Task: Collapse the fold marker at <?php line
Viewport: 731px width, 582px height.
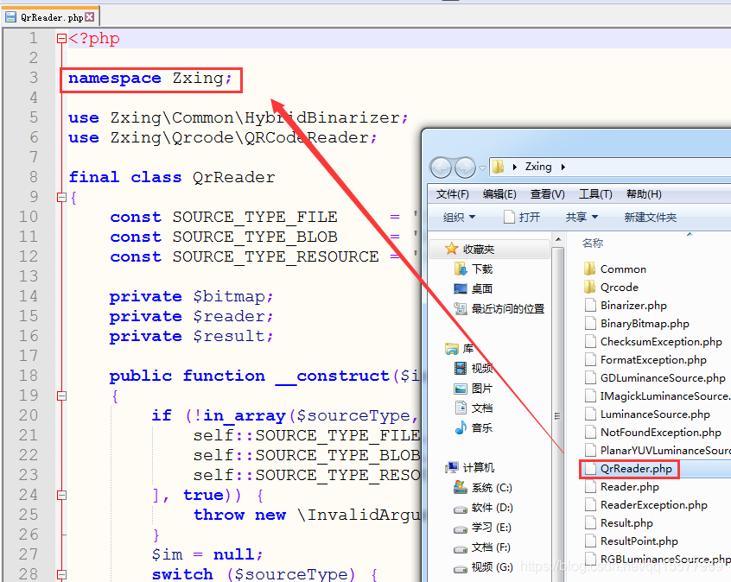Action: 60,39
